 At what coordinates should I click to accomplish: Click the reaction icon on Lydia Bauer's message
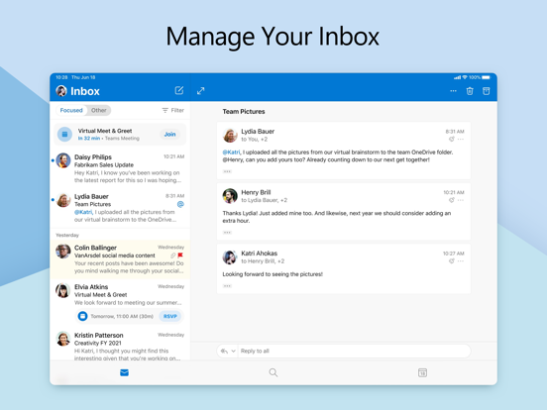(x=452, y=139)
